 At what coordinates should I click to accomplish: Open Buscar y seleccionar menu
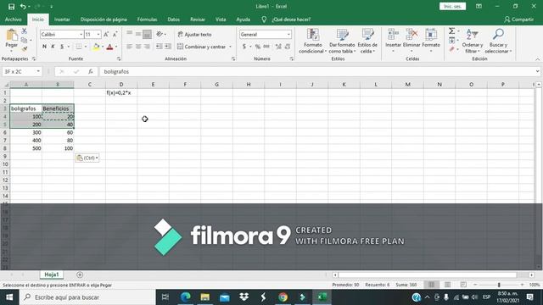[x=498, y=41]
